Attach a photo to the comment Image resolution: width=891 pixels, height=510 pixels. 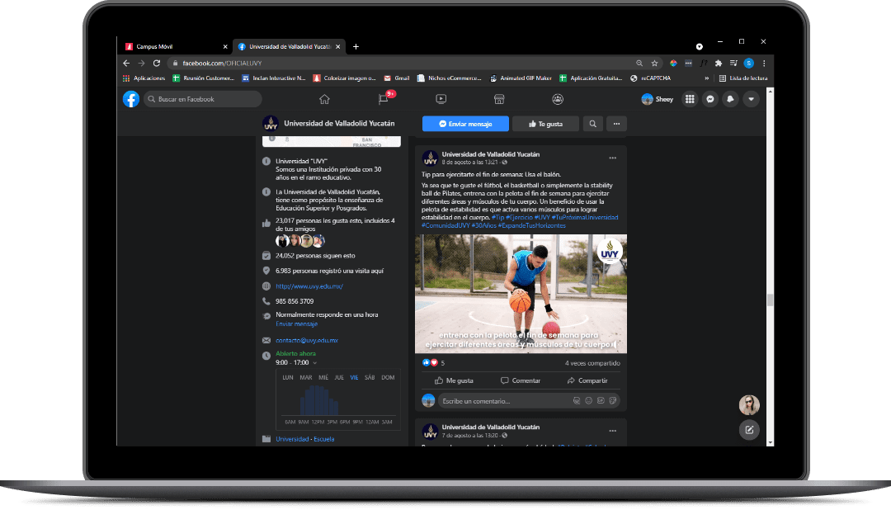tap(601, 401)
